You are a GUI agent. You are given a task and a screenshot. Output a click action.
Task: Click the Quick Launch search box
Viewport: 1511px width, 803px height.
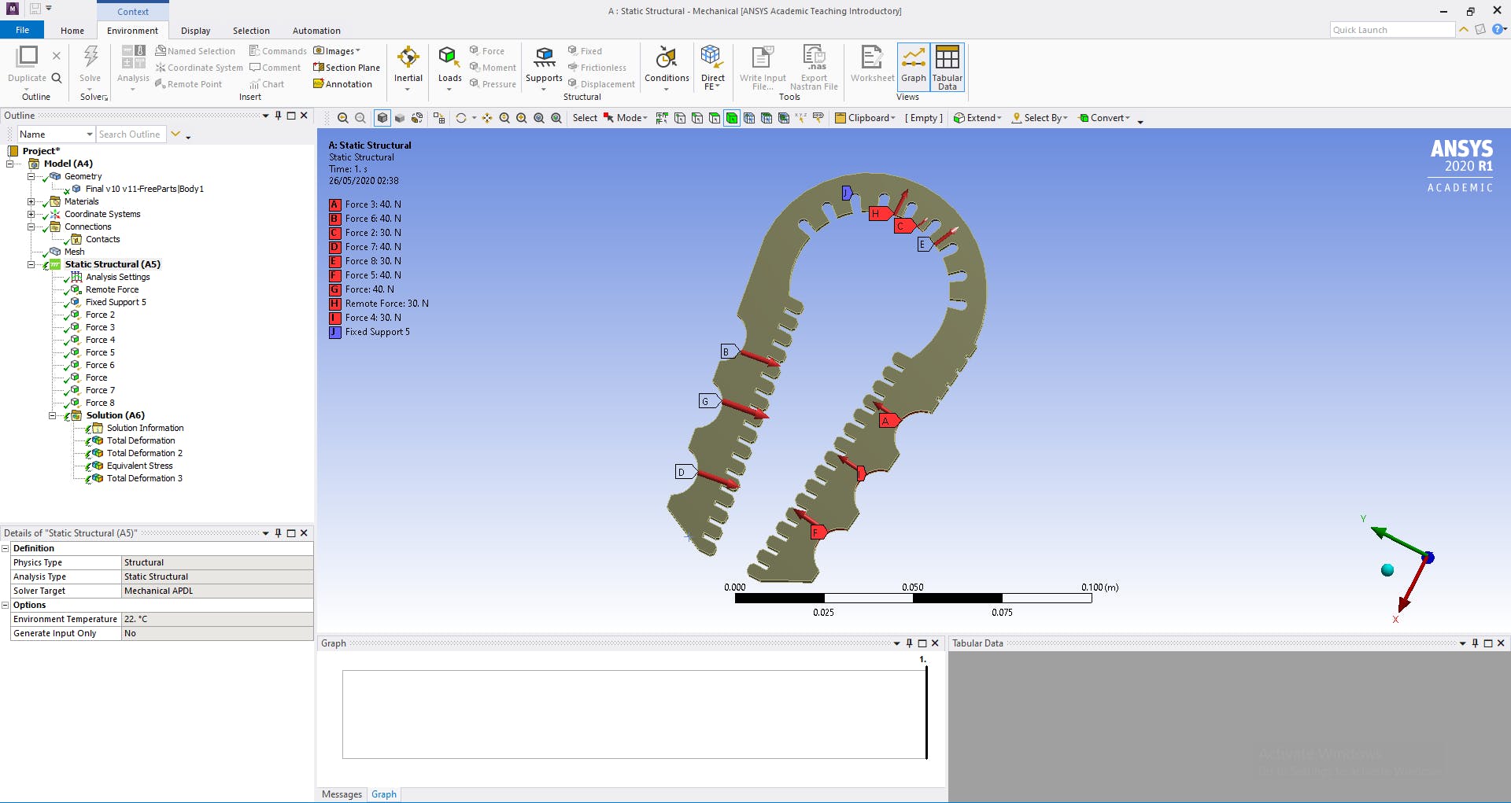(x=1392, y=30)
